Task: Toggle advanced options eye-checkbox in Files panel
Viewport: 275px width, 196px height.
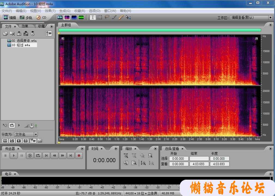Action: [48, 33]
